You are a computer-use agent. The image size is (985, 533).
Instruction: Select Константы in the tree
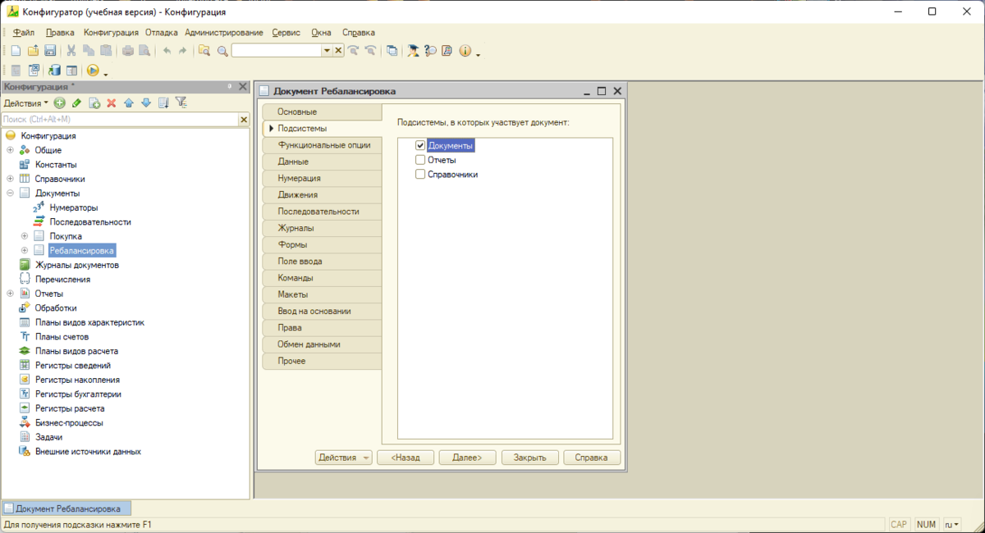(x=56, y=165)
